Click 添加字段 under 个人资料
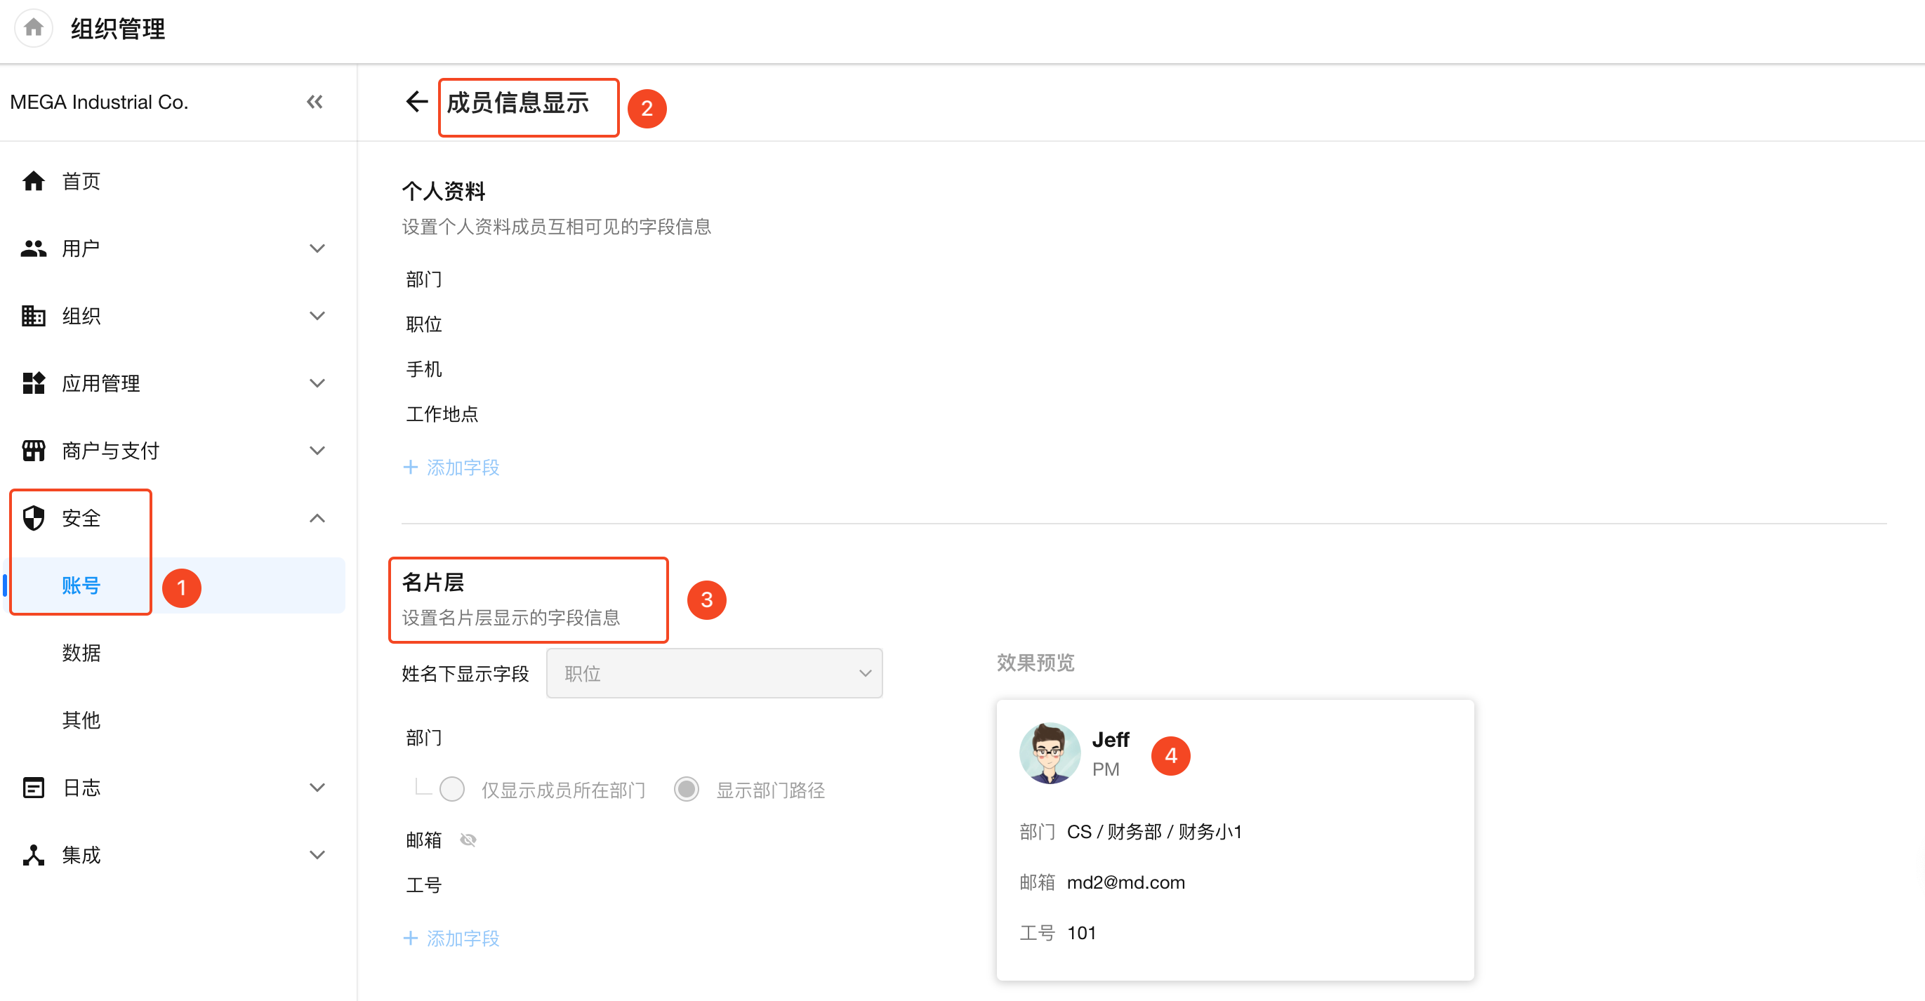The image size is (1925, 1001). tap(452, 468)
